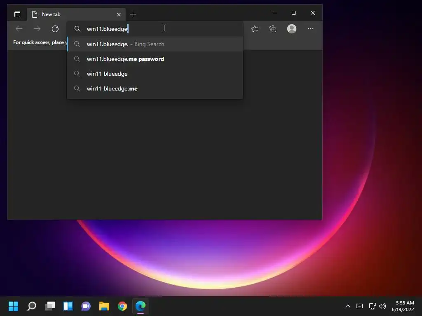Image resolution: width=422 pixels, height=316 pixels.
Task: Open the Favorites star list
Action: (255, 29)
